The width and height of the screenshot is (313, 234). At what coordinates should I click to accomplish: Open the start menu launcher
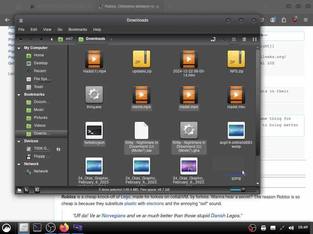[7, 228]
